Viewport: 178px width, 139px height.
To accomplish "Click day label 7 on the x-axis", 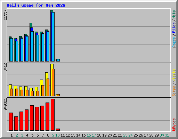I will [x=43, y=135].
